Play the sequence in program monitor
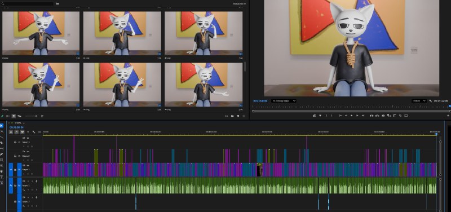The height and width of the screenshot is (212, 451). (351, 116)
